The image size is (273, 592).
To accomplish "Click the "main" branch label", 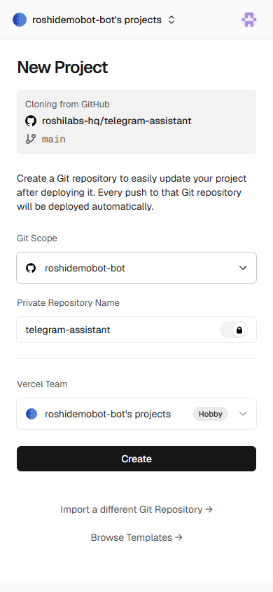I will (53, 140).
